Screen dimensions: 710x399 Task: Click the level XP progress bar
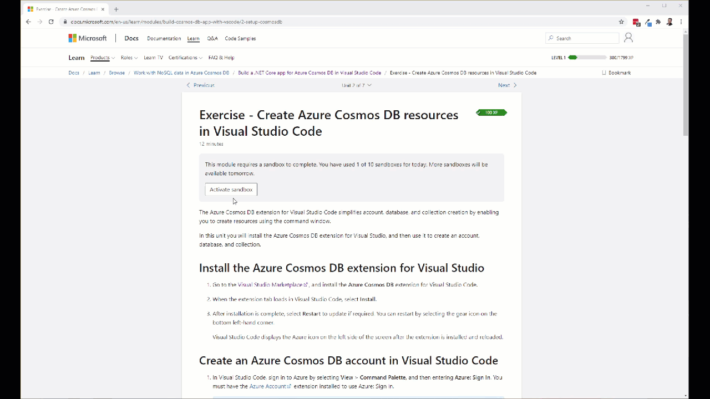587,58
